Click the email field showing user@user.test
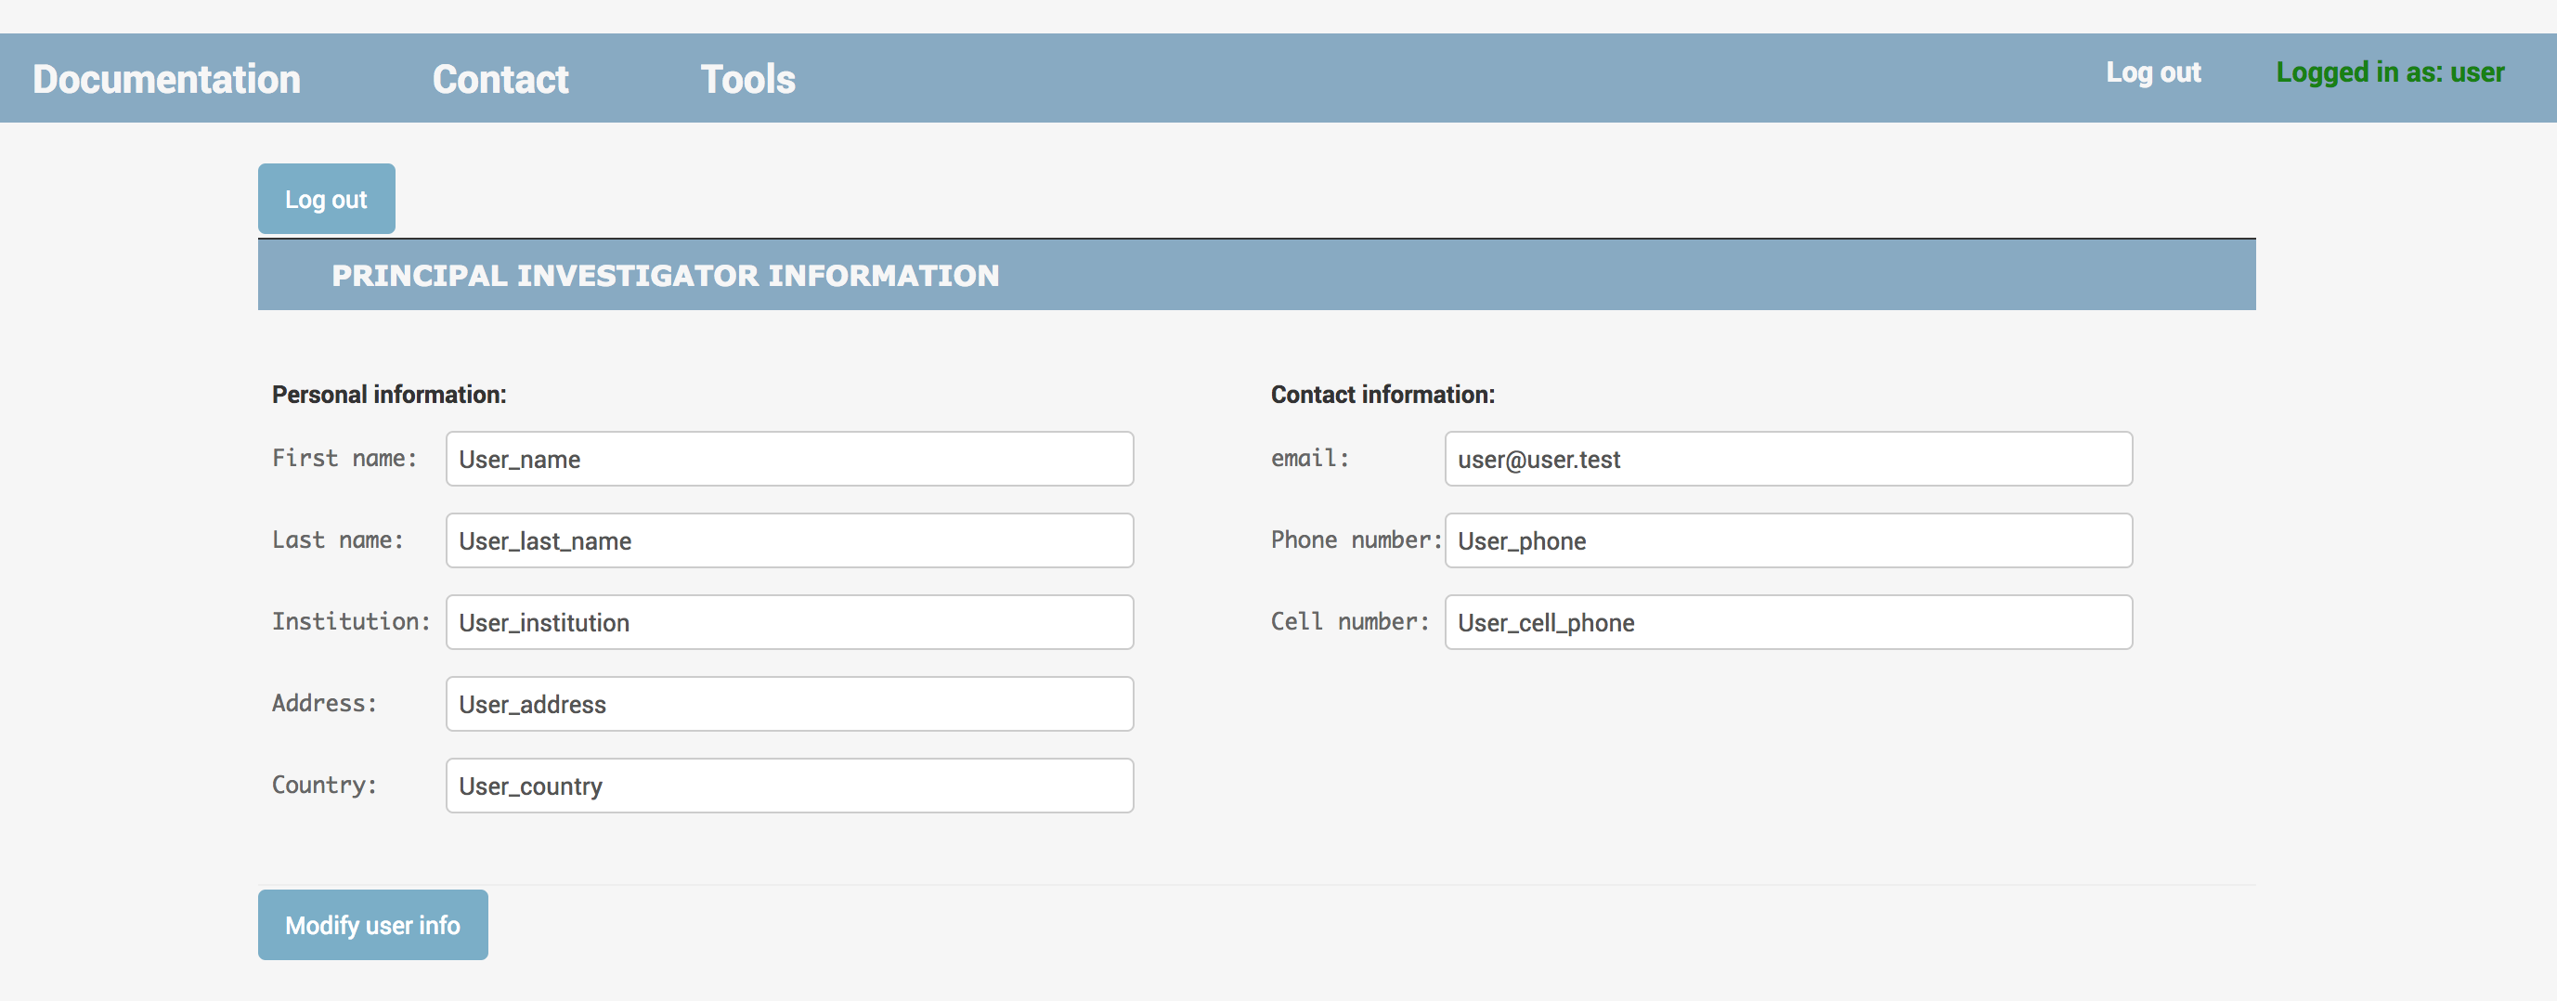The height and width of the screenshot is (1001, 2557). pos(1787,459)
